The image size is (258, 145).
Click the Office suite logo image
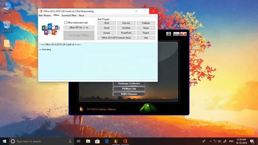(x=50, y=29)
